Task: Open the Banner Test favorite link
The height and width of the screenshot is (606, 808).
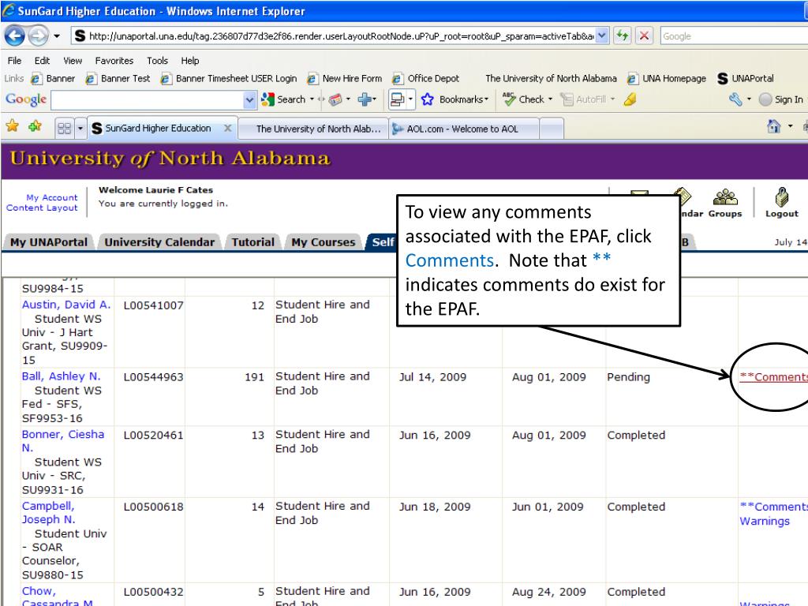Action: pyautogui.click(x=118, y=78)
